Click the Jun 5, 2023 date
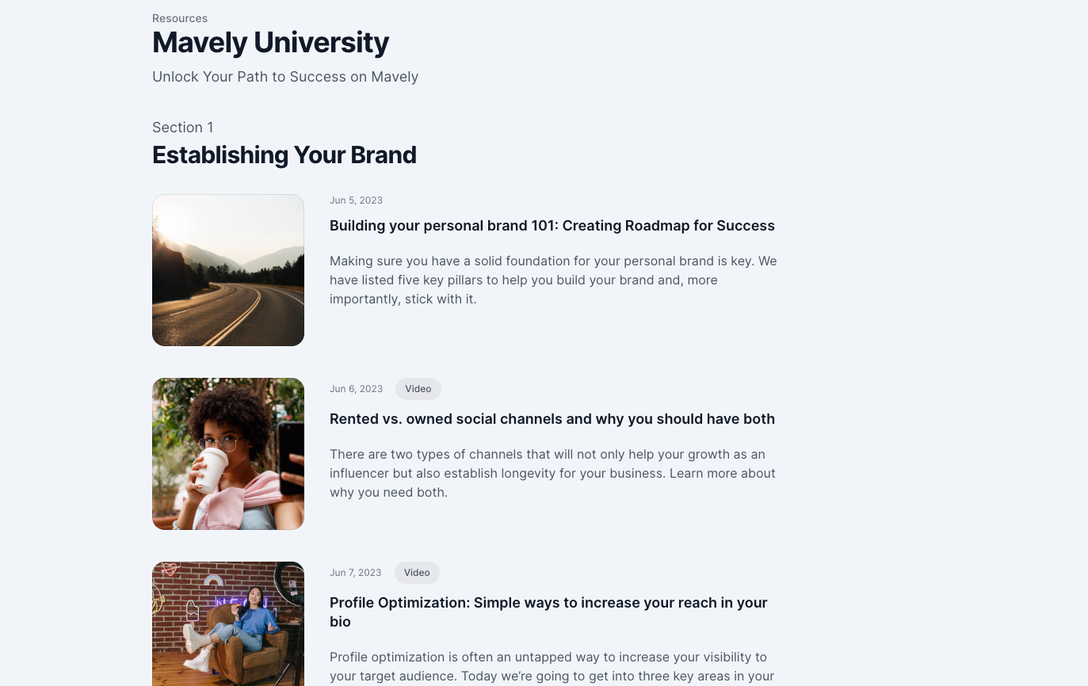This screenshot has width=1088, height=686. pyautogui.click(x=356, y=200)
